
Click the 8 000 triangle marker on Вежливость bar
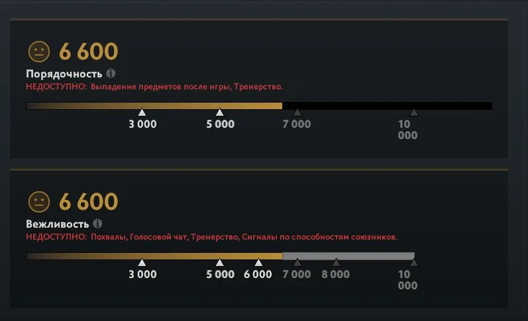[336, 263]
